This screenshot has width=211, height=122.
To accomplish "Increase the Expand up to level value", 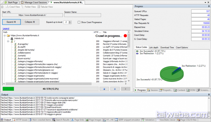I will coord(69,21).
